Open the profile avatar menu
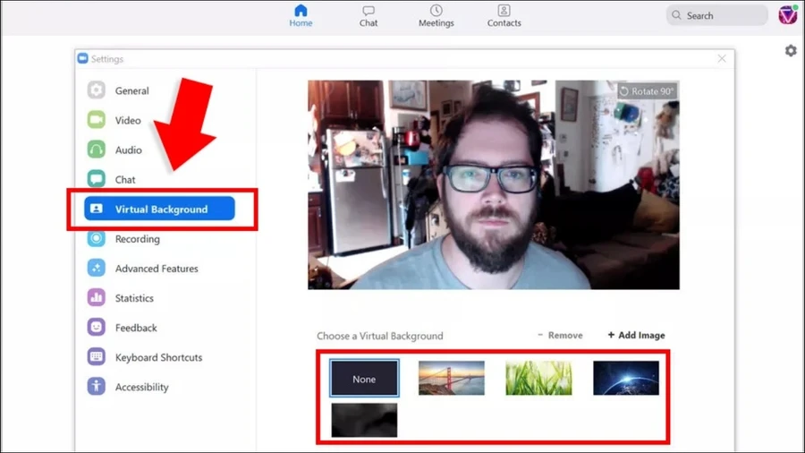Screen dimensions: 805x453 tap(787, 15)
